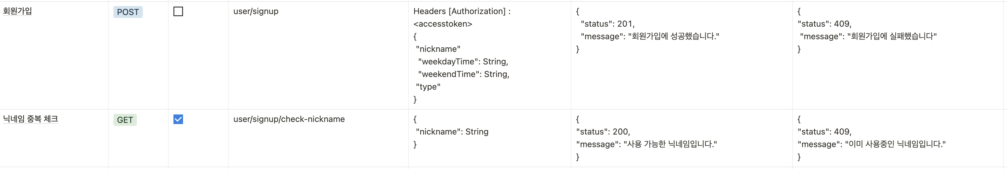This screenshot has height=169, width=1007.
Task: Click the "nickname": String request body cell
Action: [x=489, y=138]
